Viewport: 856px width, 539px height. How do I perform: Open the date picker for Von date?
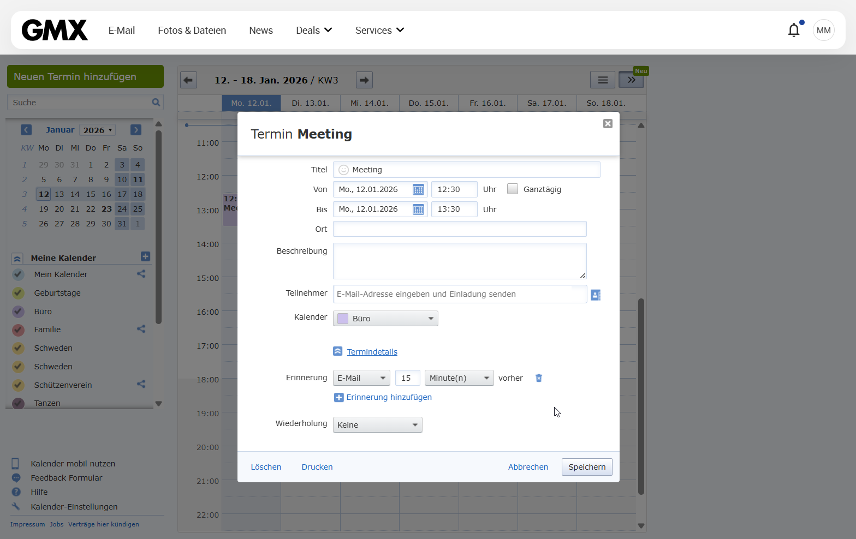tap(418, 190)
